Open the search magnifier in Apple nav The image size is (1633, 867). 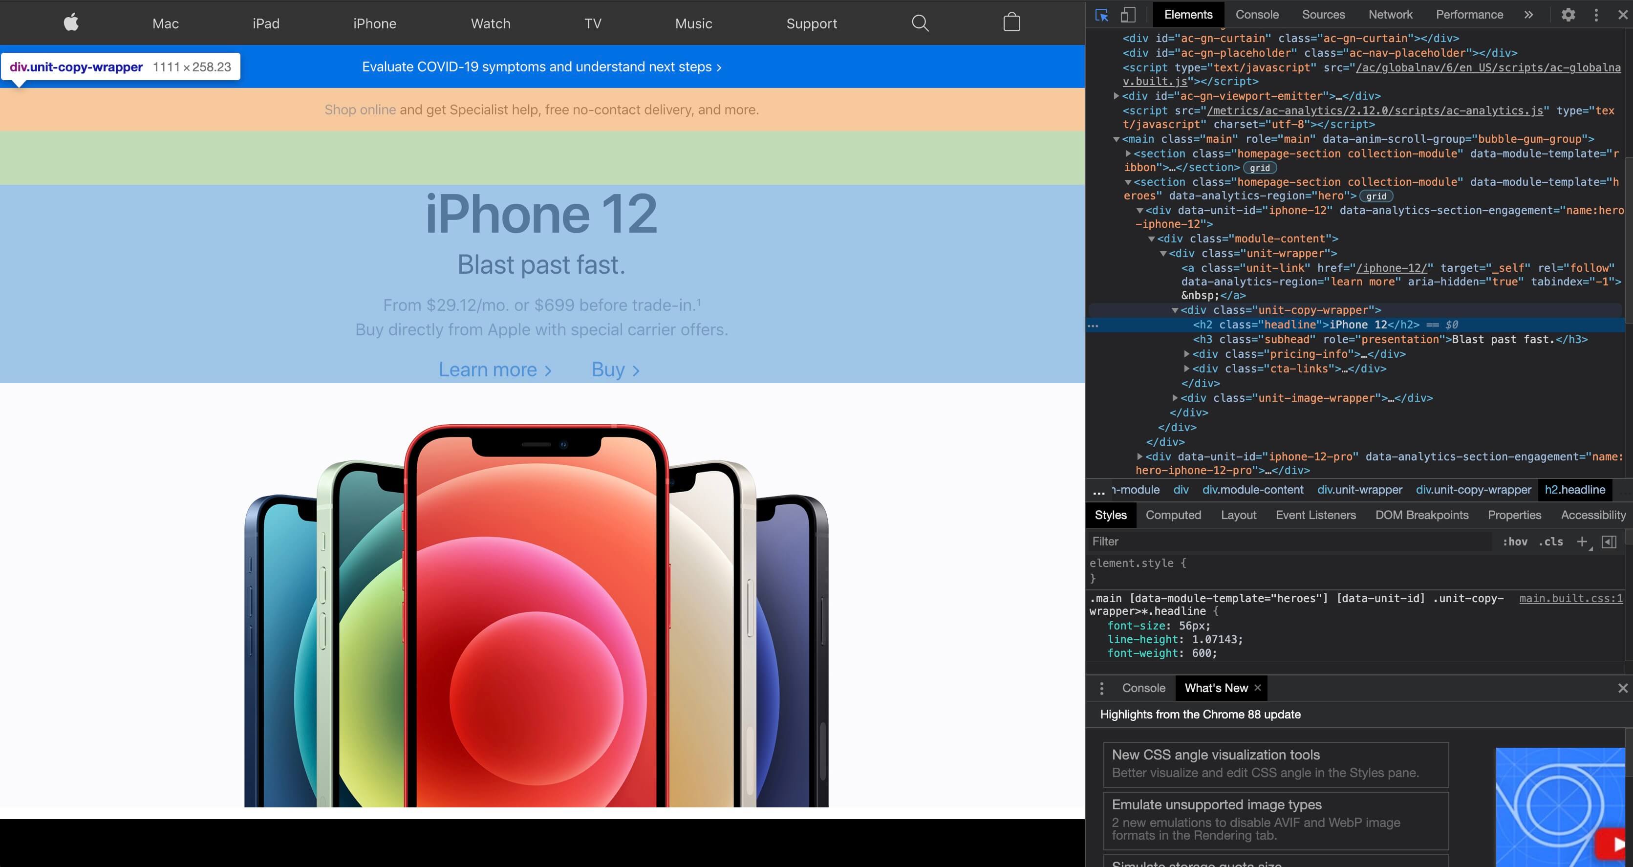[x=920, y=23]
